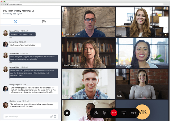The image size is (170, 121).
Task: Close the call toolbar with the X button
Action: [x=67, y=113]
